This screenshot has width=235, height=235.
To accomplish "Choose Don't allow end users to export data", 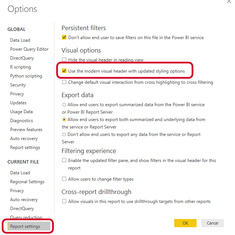I will pyautogui.click(x=64, y=134).
